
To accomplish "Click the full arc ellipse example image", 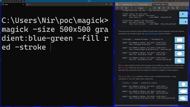I will point(180,54).
